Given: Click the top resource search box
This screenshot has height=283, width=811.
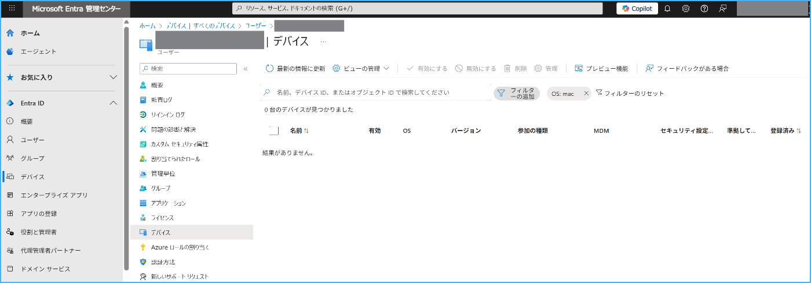Looking at the screenshot, I should pyautogui.click(x=417, y=9).
